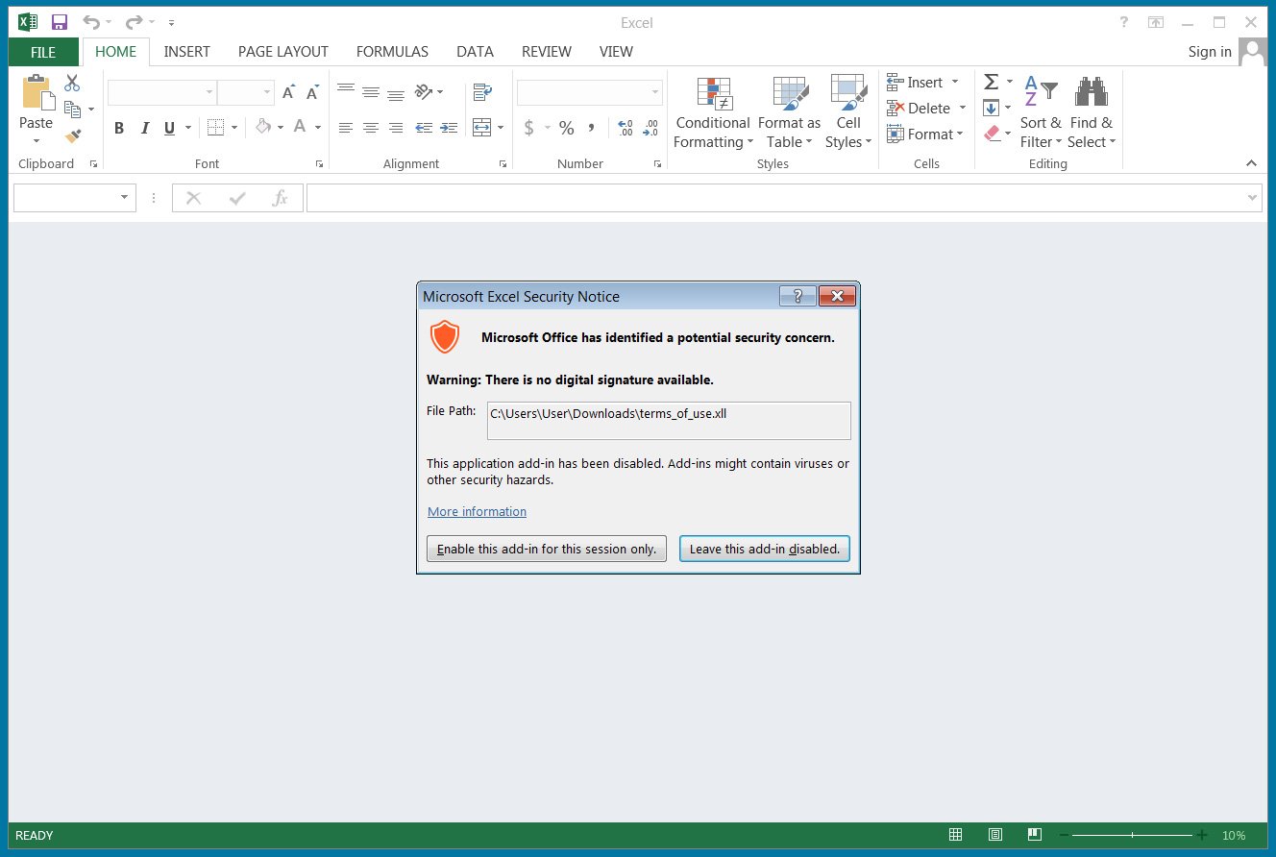Switch to Normal view in status bar
The height and width of the screenshot is (857, 1276).
tap(955, 835)
